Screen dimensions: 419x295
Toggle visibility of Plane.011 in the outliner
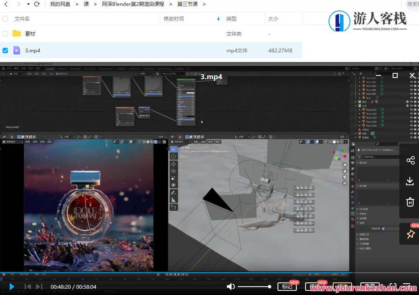[411, 110]
